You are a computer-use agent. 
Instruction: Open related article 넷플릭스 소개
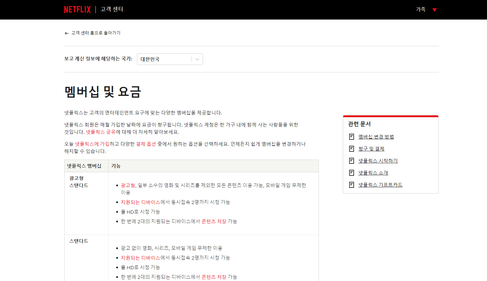(373, 173)
